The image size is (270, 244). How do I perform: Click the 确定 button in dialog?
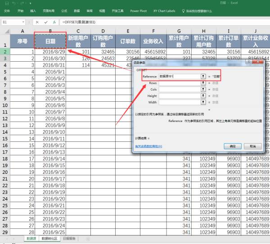[x=233, y=146]
